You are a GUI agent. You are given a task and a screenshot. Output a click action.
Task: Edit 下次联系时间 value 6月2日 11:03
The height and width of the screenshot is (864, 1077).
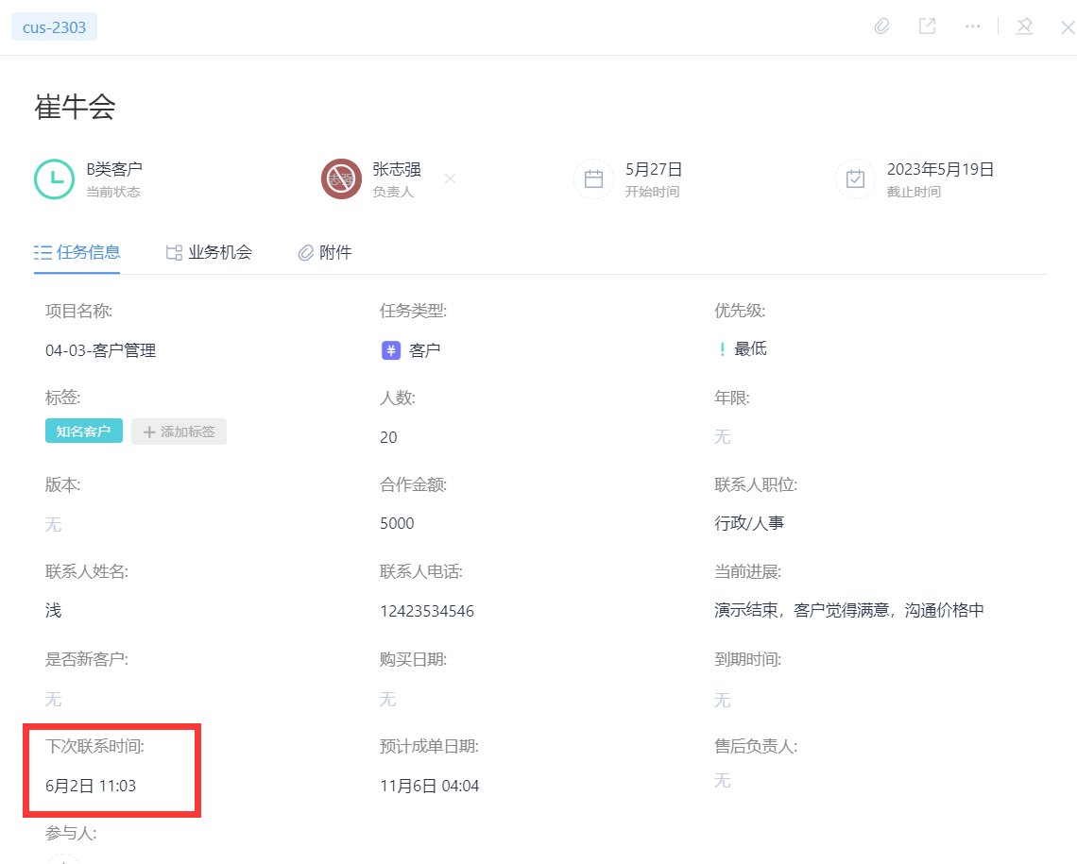[91, 786]
